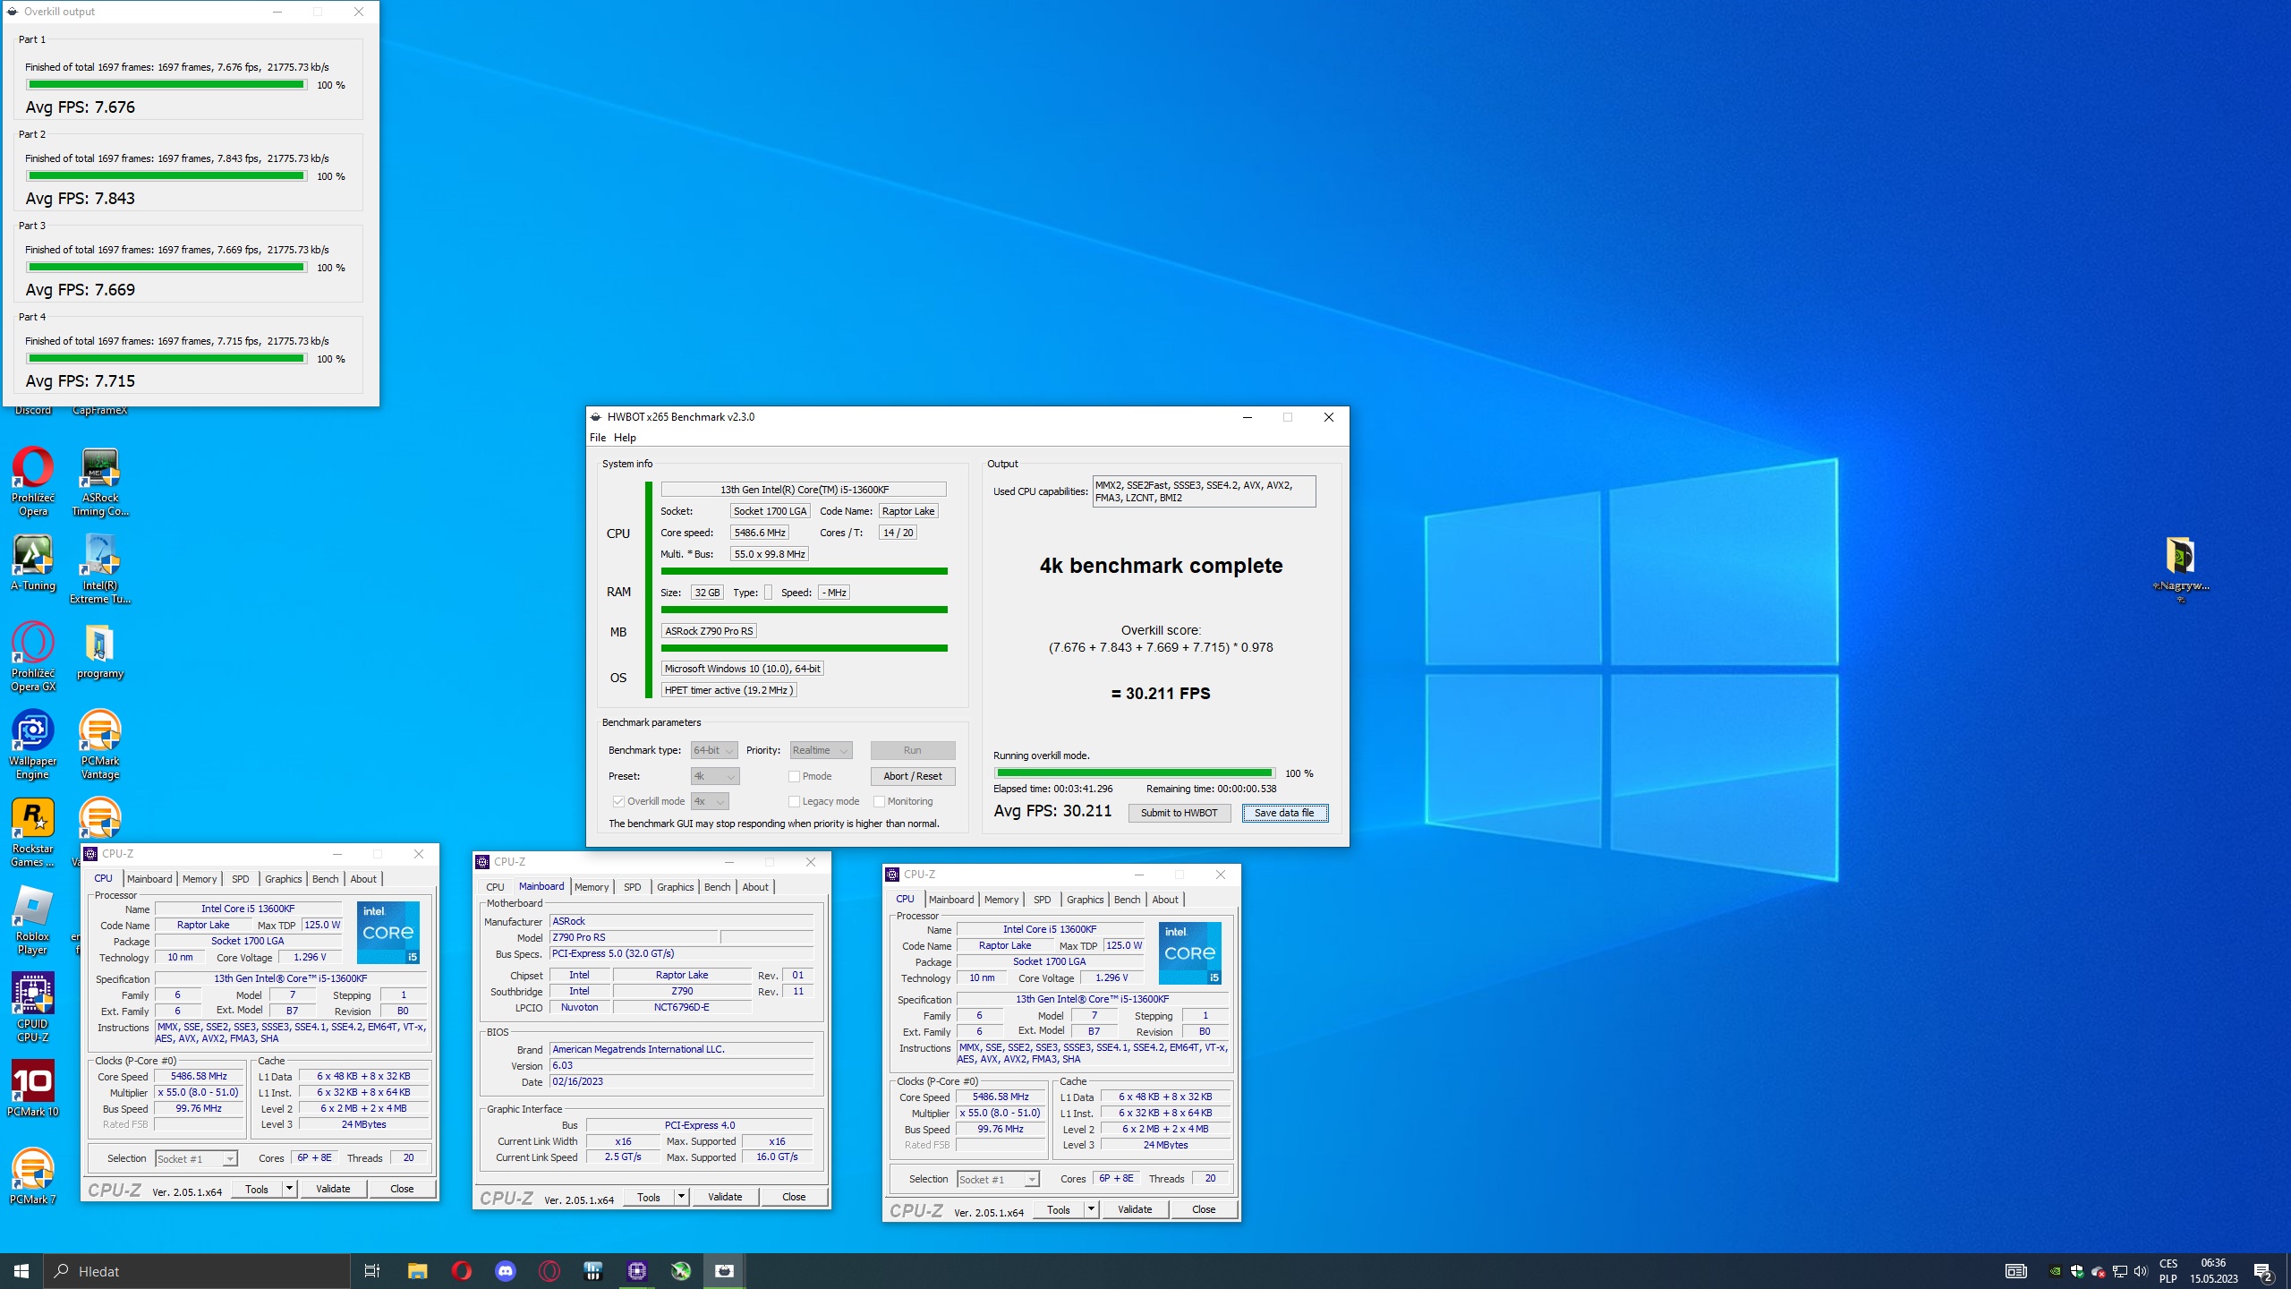
Task: Open Prohlížeč Opera desktop shortcut
Action: (x=33, y=482)
